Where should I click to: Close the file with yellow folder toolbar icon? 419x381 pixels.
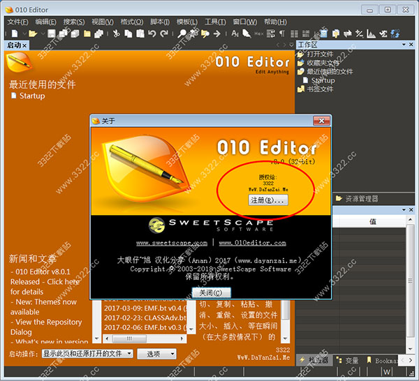(x=87, y=33)
